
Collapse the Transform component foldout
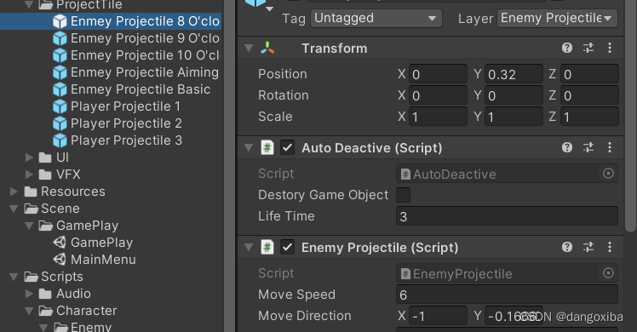tap(249, 48)
